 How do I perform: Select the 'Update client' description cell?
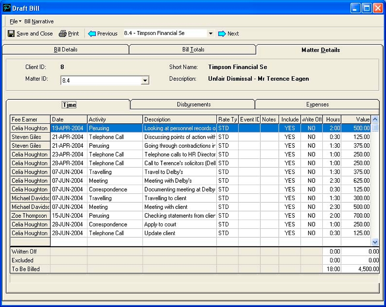click(x=179, y=233)
